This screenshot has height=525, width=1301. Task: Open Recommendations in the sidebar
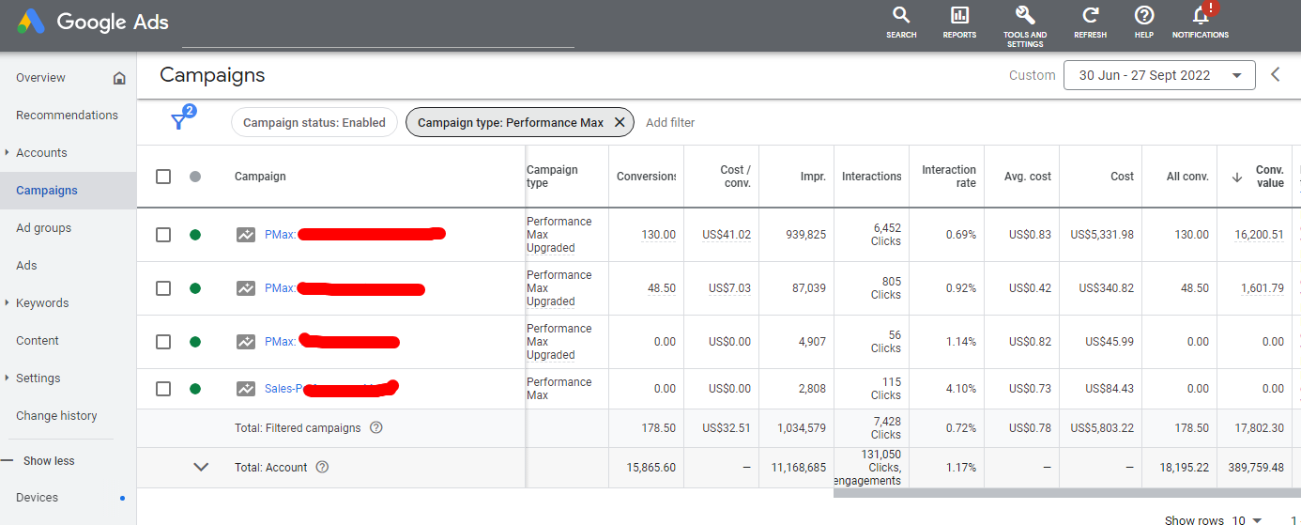coord(67,116)
